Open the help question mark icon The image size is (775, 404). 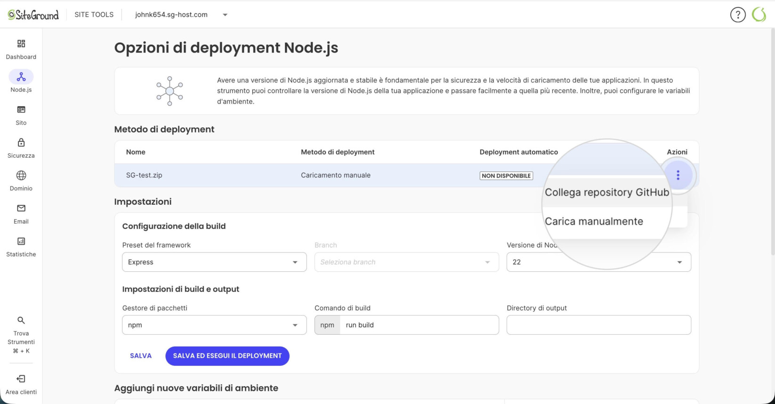point(738,15)
